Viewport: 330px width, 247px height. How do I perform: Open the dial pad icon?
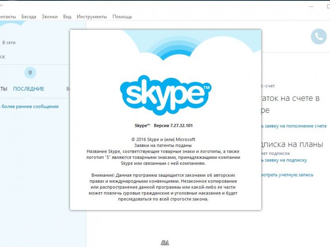[x=30, y=73]
